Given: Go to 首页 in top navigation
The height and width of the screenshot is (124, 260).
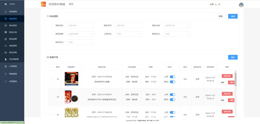Looking at the screenshot, I should (71, 4).
